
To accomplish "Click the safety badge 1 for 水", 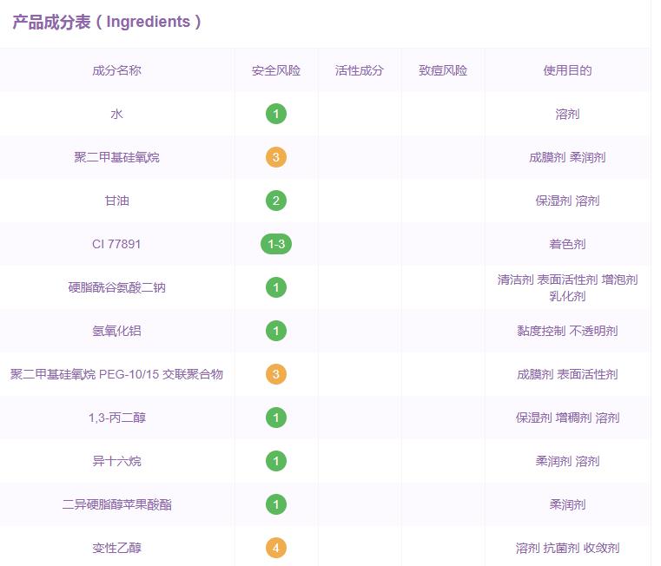I will (x=275, y=114).
